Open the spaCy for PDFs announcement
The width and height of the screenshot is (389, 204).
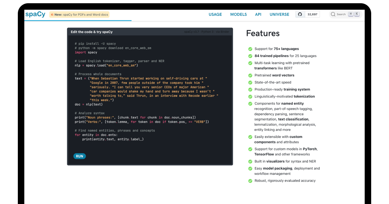(81, 15)
